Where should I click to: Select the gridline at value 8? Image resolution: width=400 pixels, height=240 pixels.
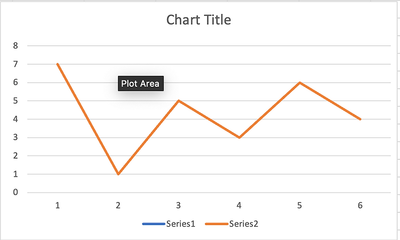coord(209,46)
